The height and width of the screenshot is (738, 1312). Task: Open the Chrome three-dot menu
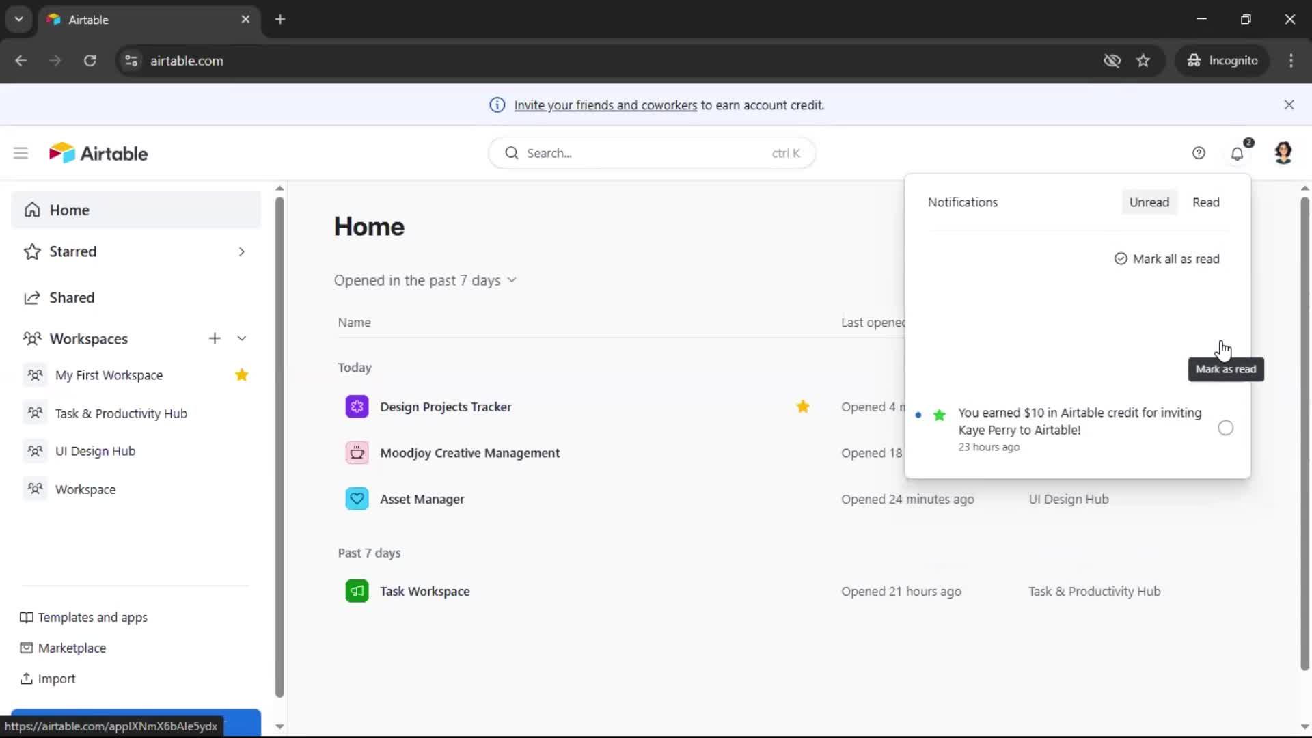coord(1291,61)
